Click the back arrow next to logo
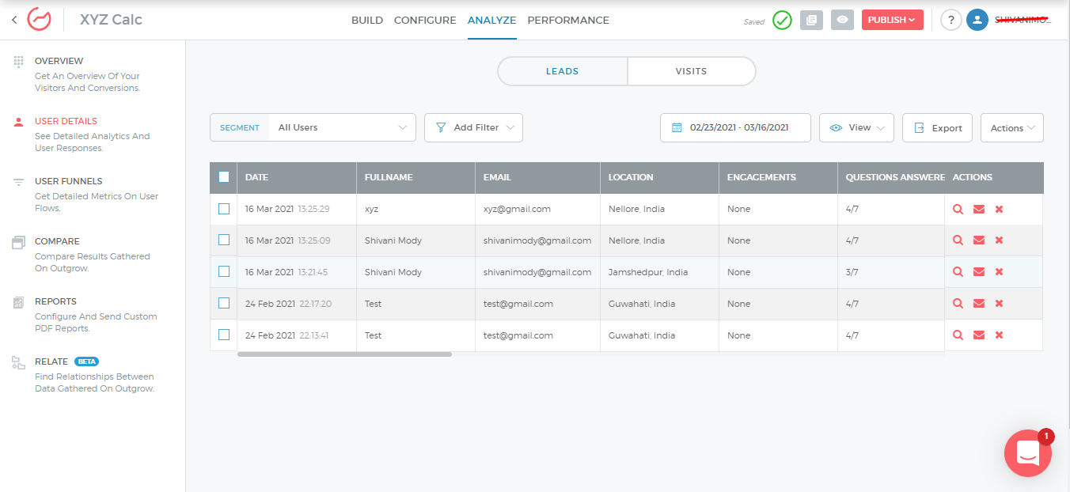This screenshot has width=1070, height=492. pyautogui.click(x=14, y=20)
